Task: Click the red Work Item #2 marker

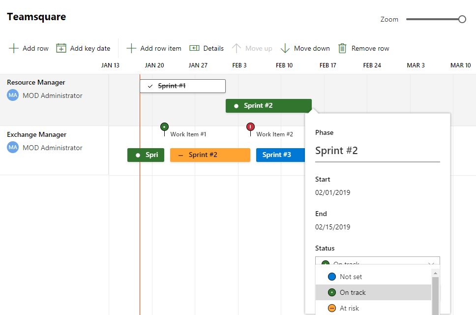Action: [250, 127]
